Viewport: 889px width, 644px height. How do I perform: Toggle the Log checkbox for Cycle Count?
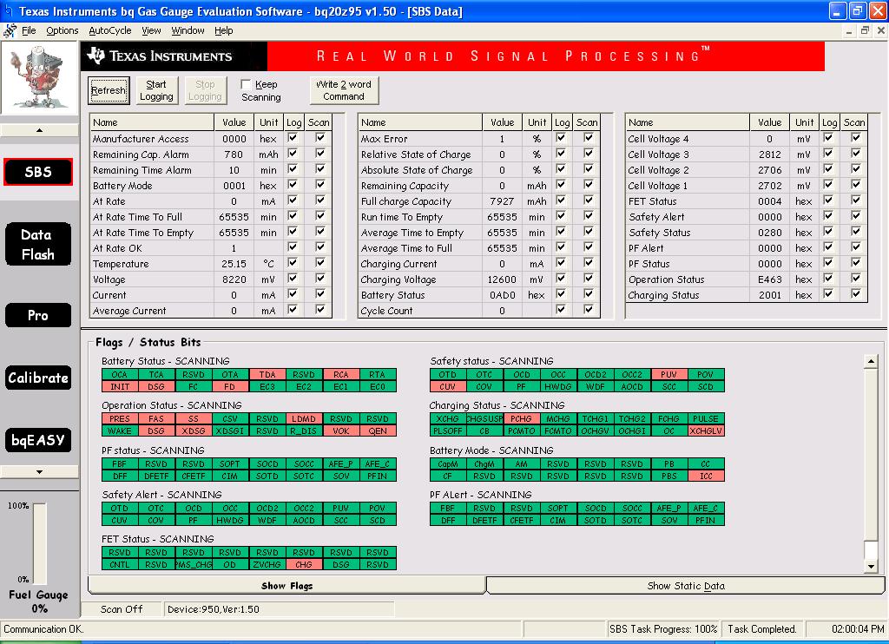click(x=561, y=310)
